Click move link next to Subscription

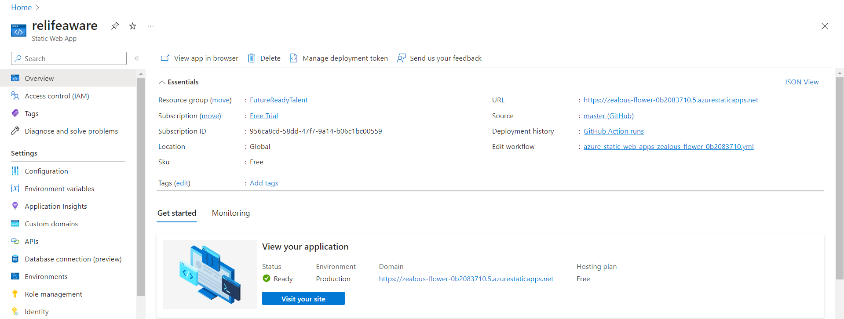(210, 116)
